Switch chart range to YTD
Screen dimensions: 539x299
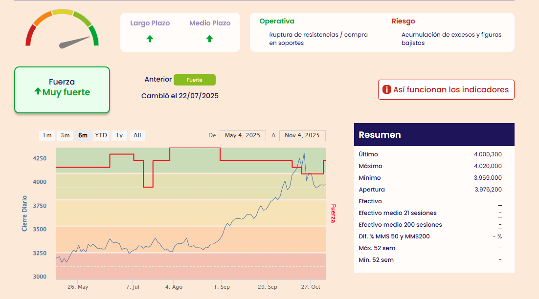click(x=101, y=135)
